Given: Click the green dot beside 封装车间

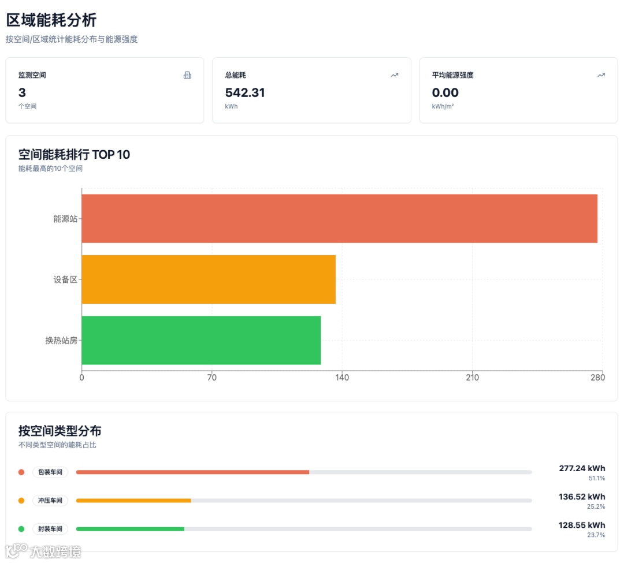Looking at the screenshot, I should (21, 529).
